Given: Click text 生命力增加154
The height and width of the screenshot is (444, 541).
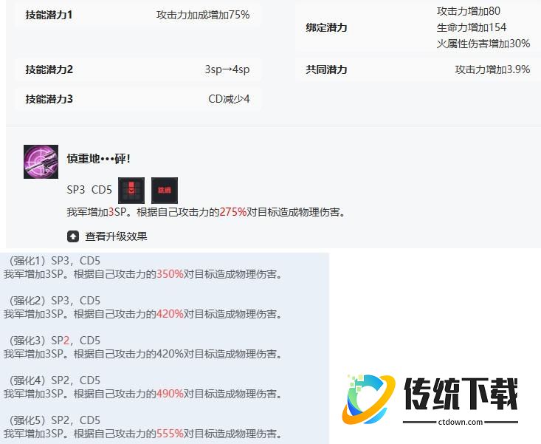Looking at the screenshot, I should (x=472, y=27).
